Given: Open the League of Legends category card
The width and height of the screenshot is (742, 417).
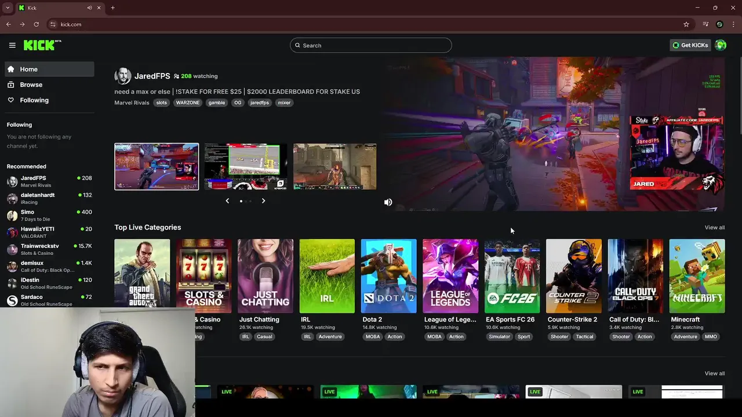Looking at the screenshot, I should (x=450, y=276).
